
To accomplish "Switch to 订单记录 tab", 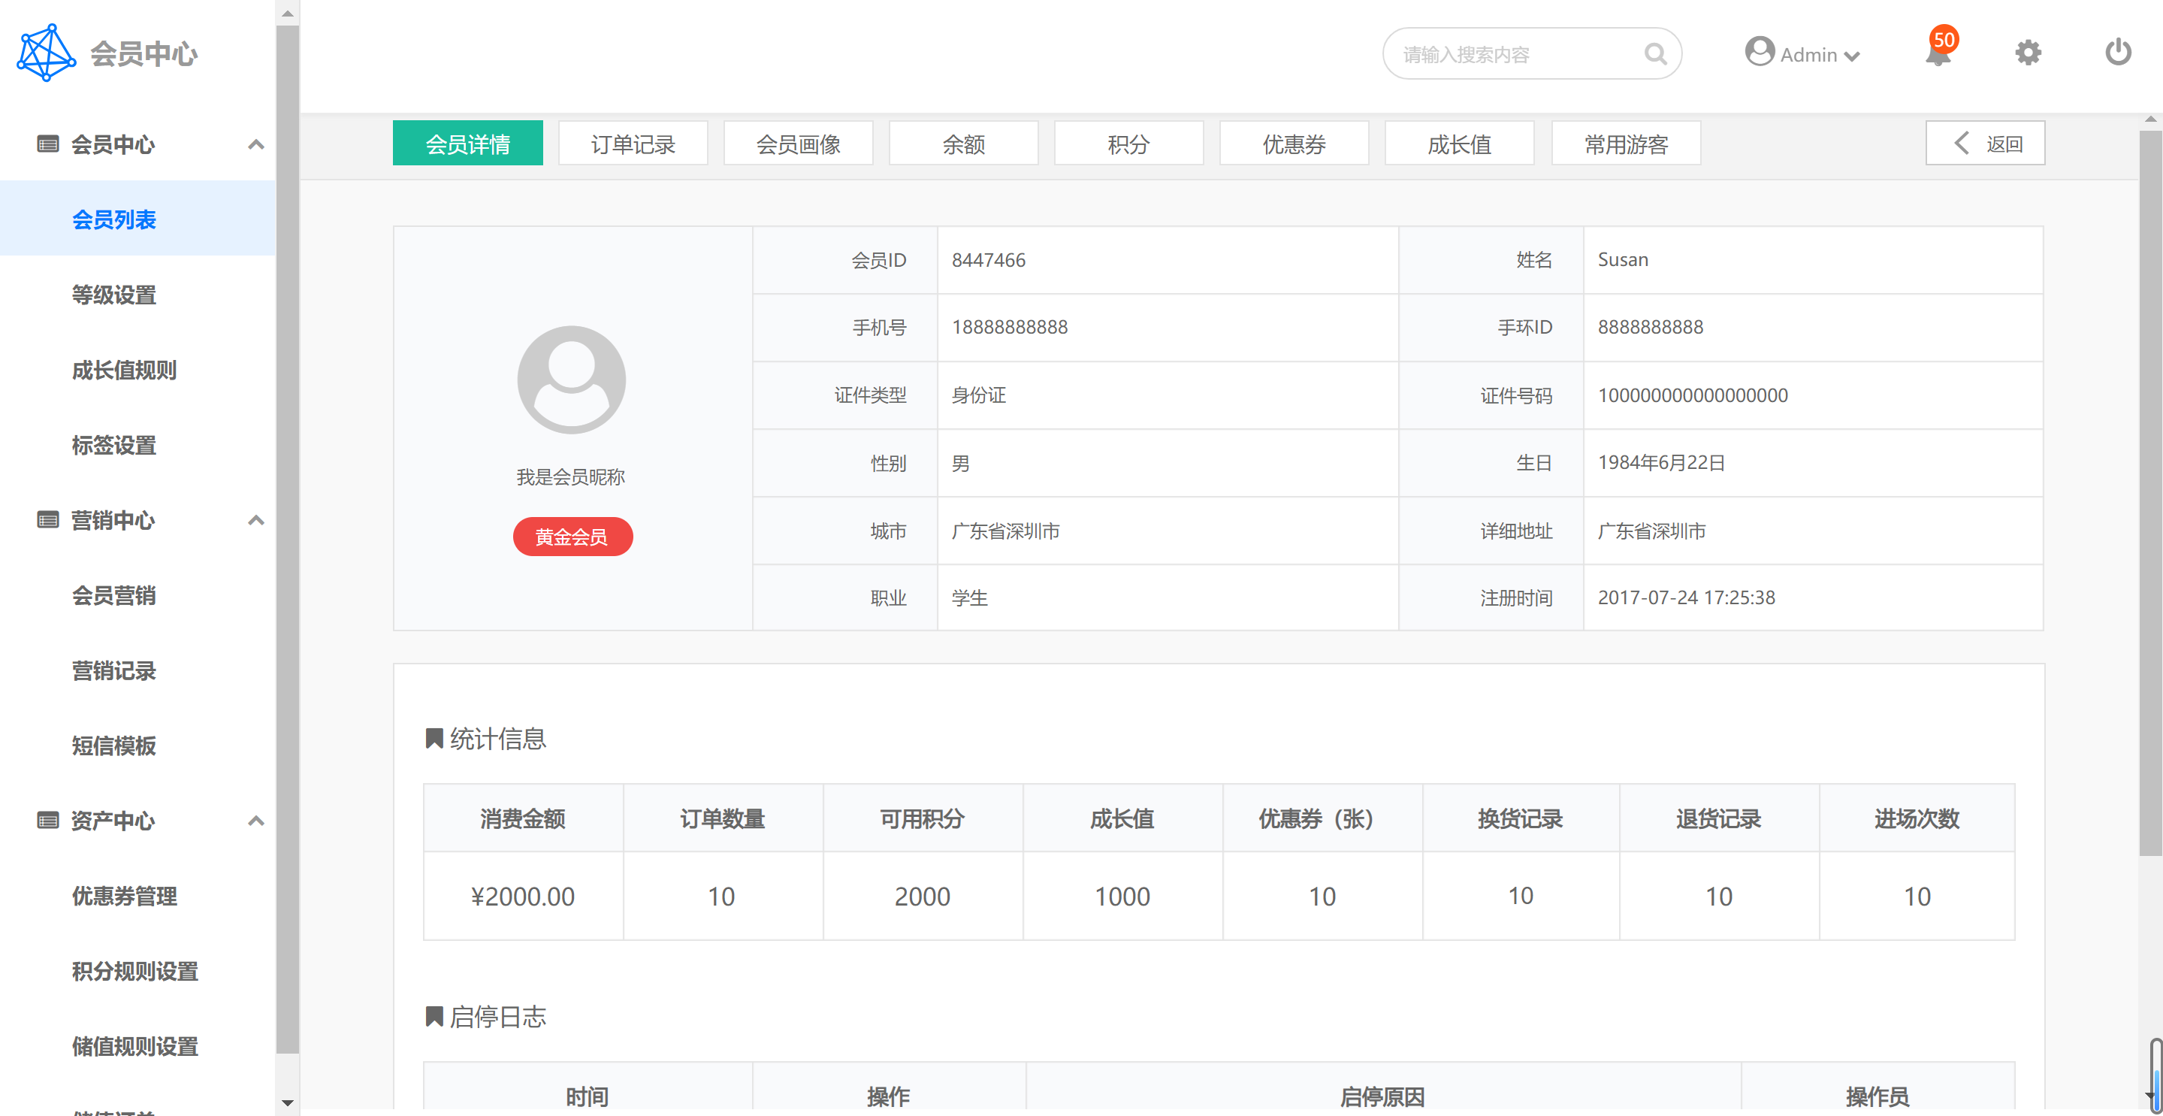I will pyautogui.click(x=633, y=144).
